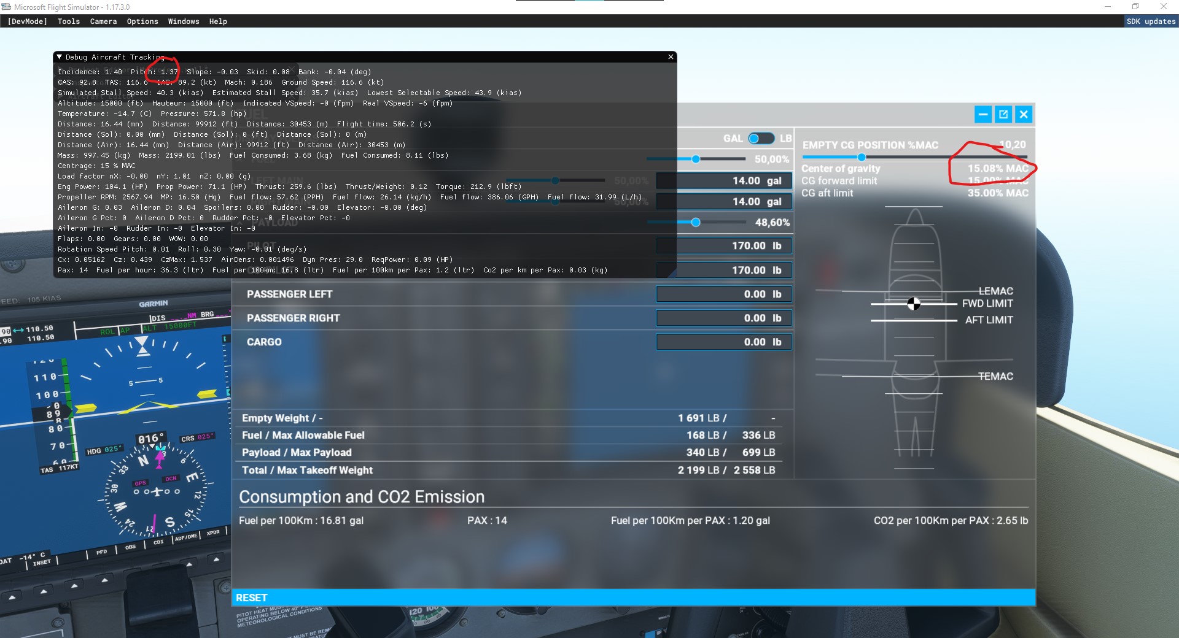Click the RESET button
Screen dimensions: 1179x638
[634, 598]
